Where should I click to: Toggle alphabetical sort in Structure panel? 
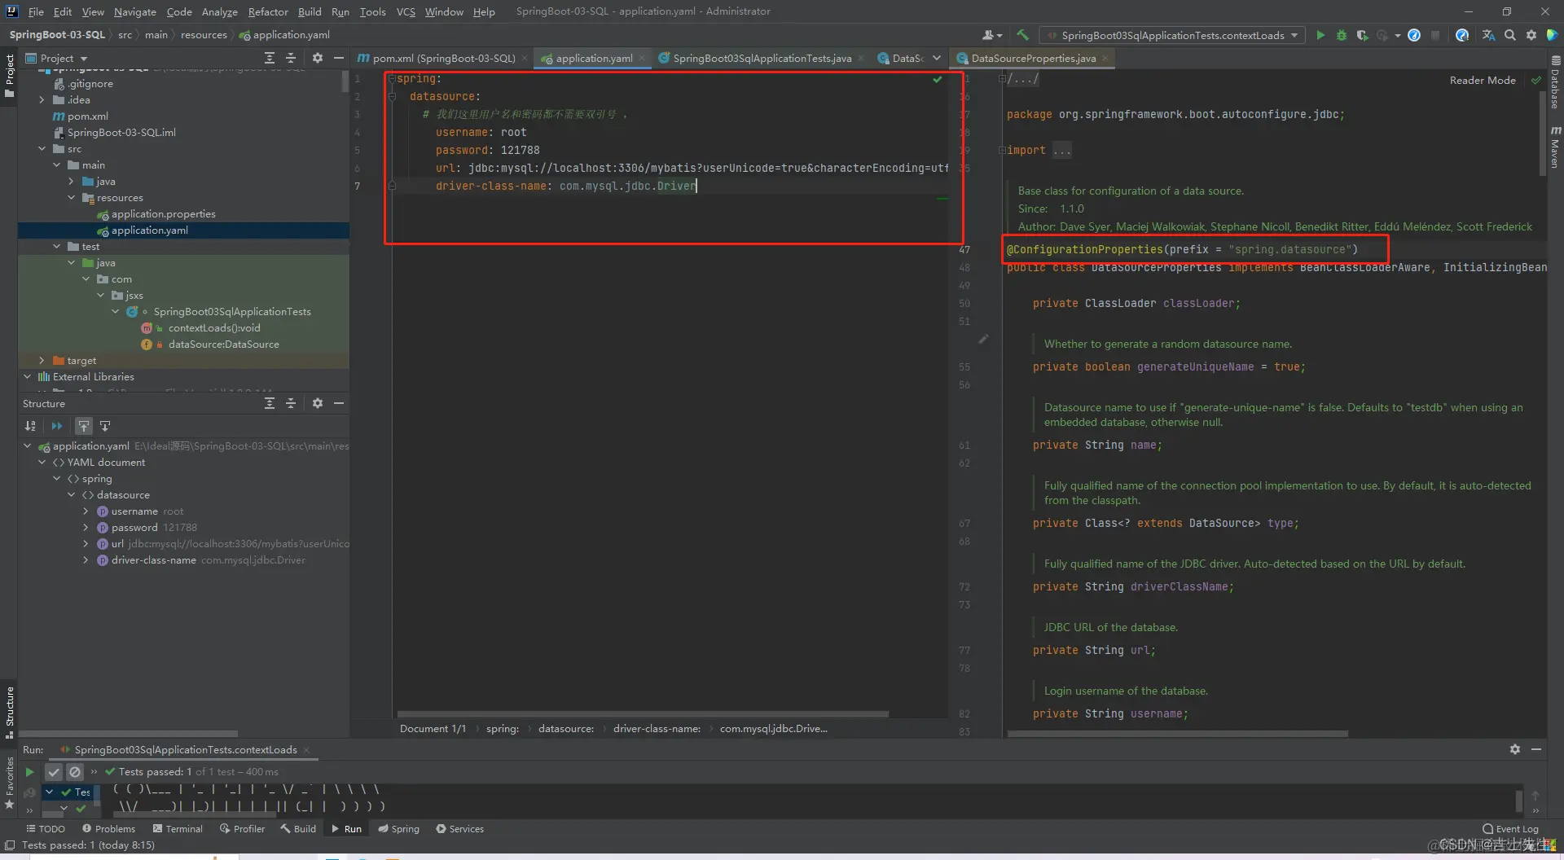30,426
